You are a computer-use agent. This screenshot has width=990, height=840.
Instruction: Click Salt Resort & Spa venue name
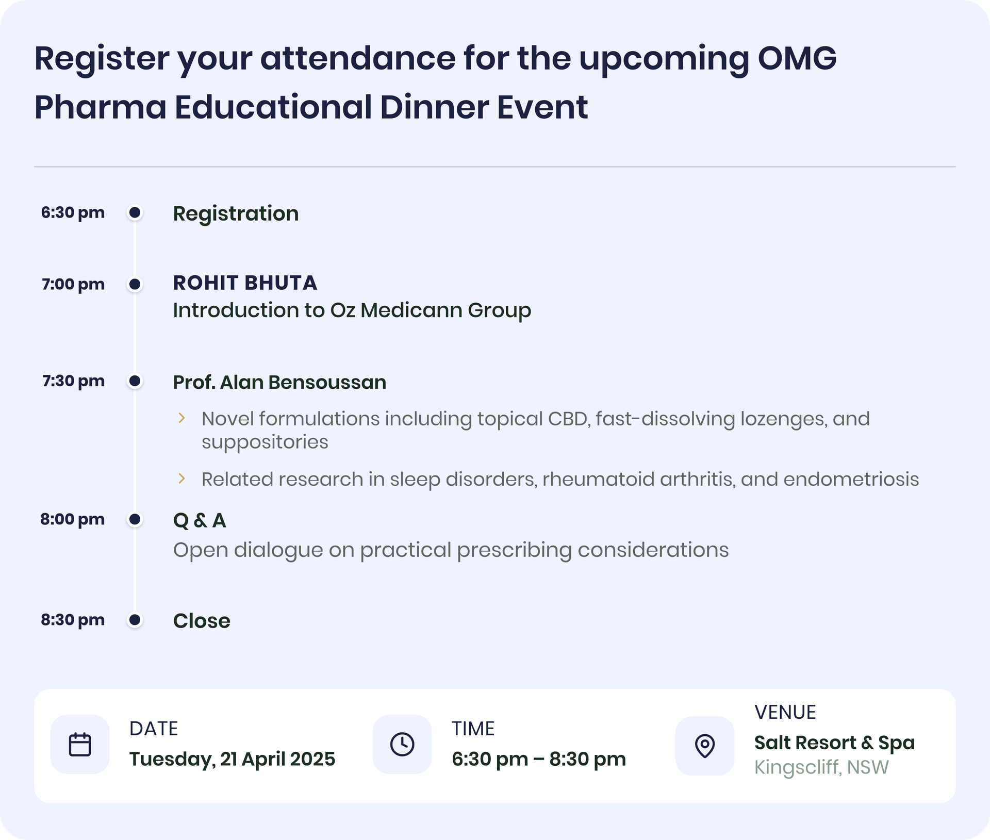834,743
